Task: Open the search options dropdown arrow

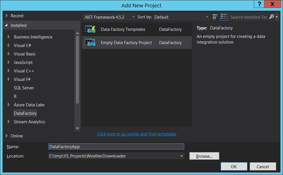Action: [277, 17]
